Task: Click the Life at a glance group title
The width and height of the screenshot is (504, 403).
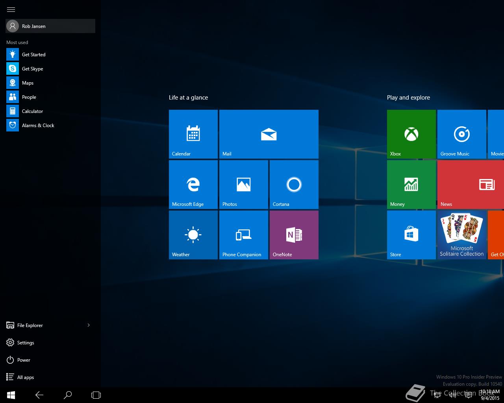Action: [x=188, y=98]
